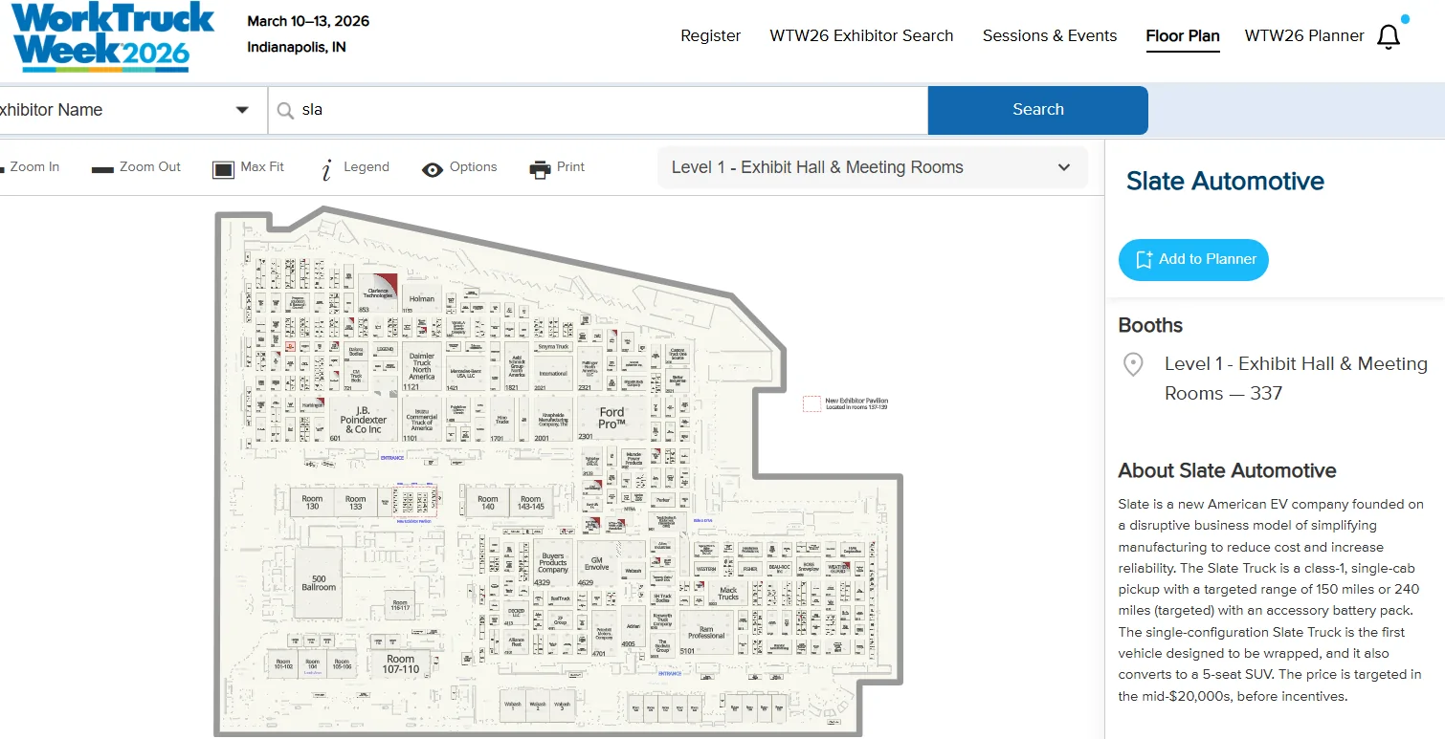
Task: Select the 500 Ballroom on floor plan
Action: [319, 582]
